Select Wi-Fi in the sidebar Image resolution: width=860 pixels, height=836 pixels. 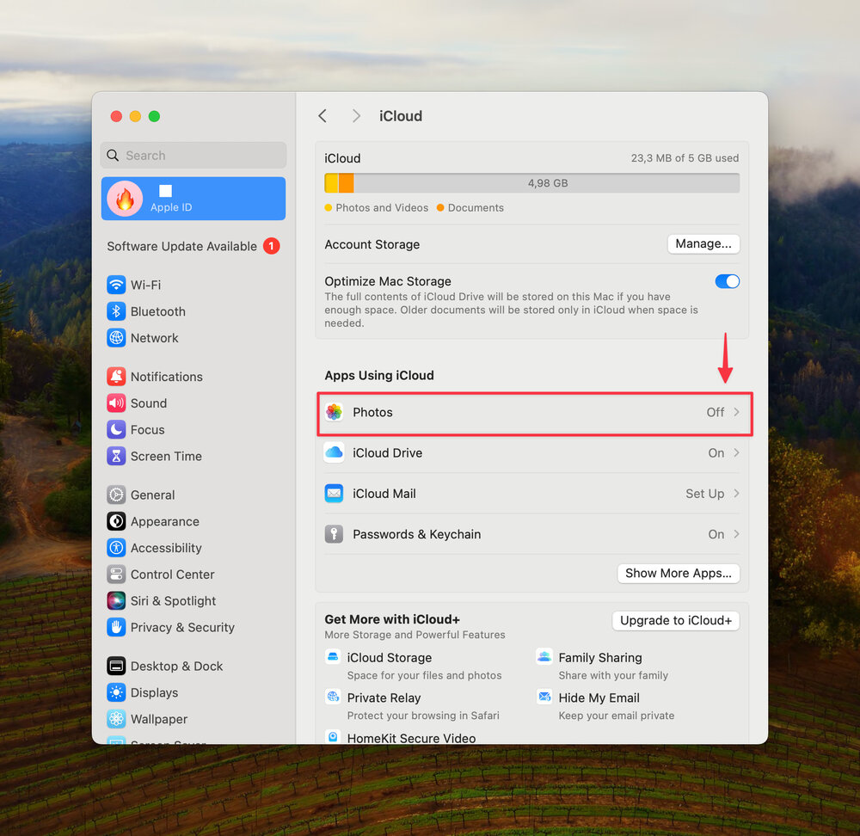tap(193, 285)
